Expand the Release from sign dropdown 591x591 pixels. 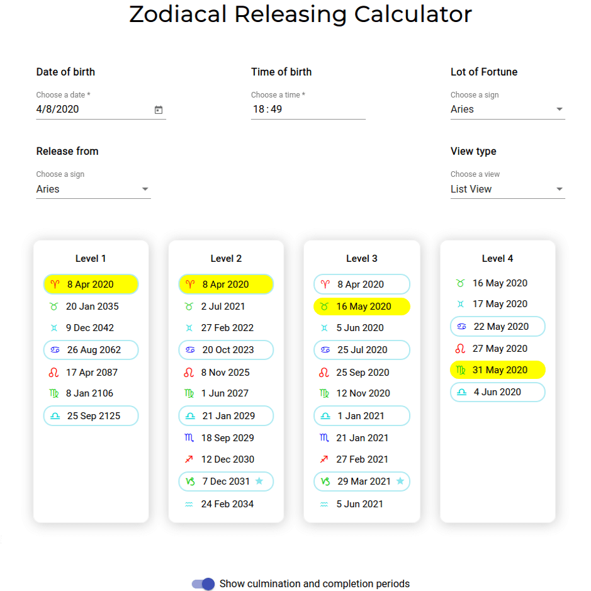(x=93, y=189)
